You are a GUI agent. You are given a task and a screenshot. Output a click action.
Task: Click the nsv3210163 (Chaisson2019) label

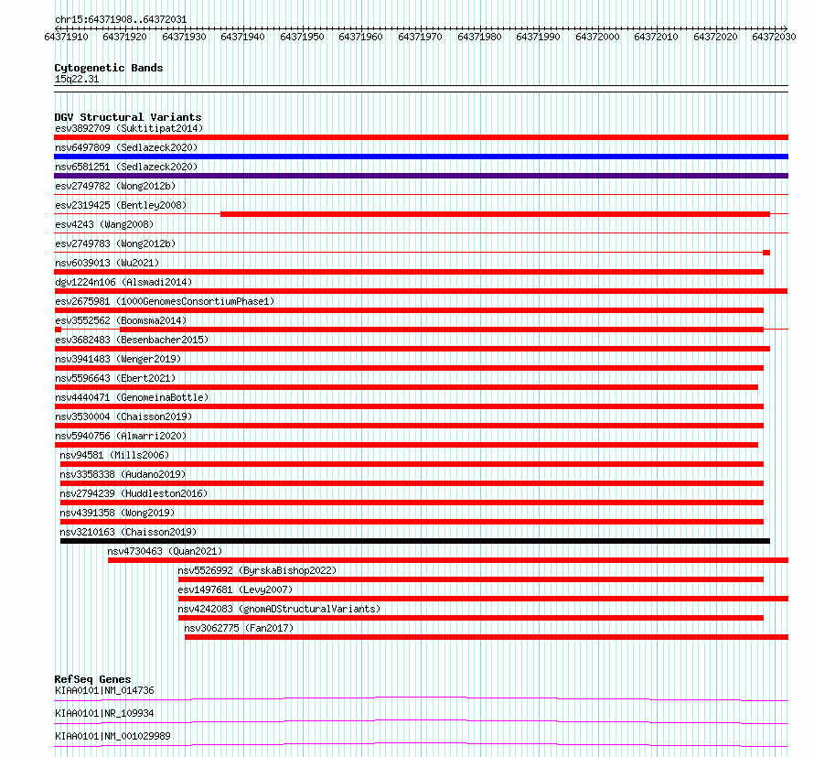(x=128, y=532)
